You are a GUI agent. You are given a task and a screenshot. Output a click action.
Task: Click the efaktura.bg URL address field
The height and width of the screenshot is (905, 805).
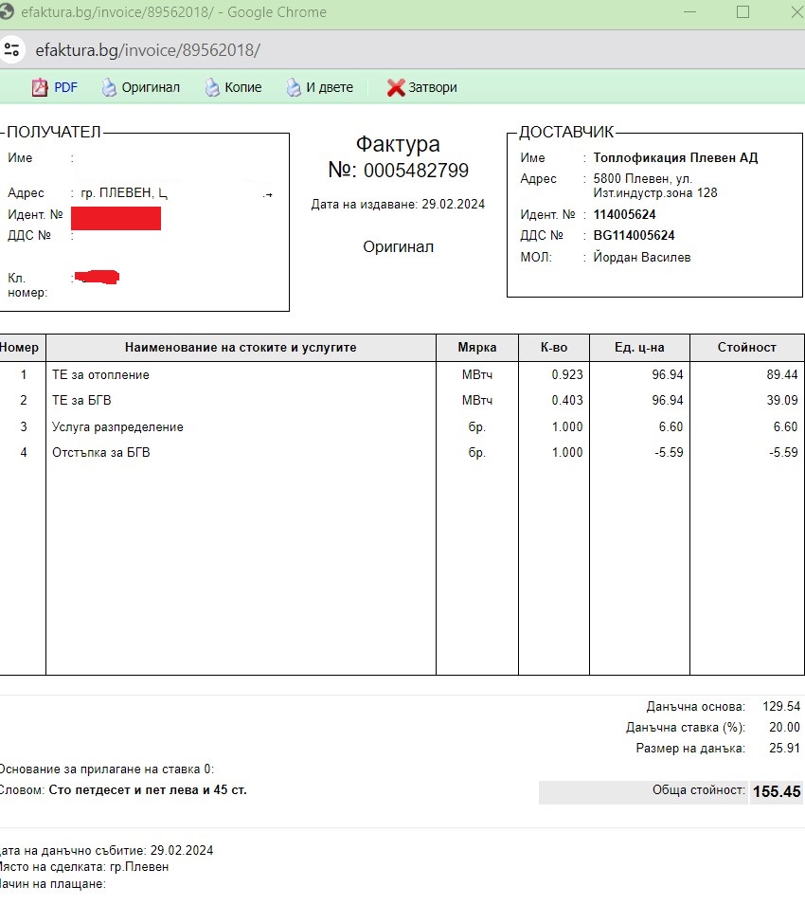click(x=147, y=49)
